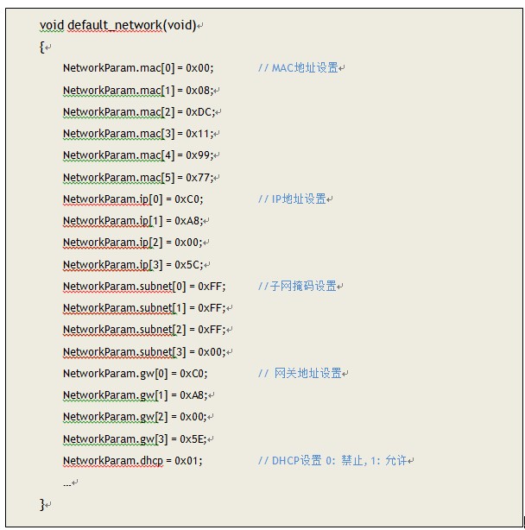This screenshot has width=525, height=530.
Task: Click line 'NetworkParam.subnet[3] = 0x00;'
Action: click(144, 352)
